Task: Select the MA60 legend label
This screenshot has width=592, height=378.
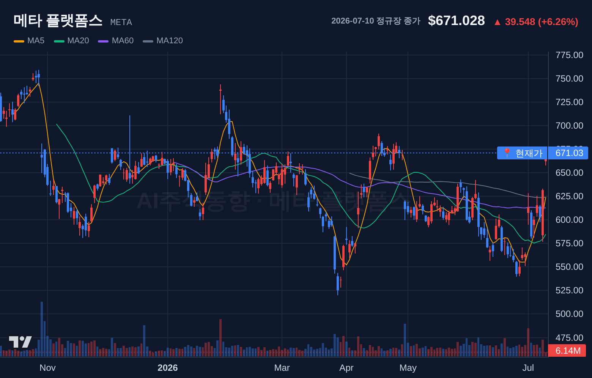Action: (123, 41)
